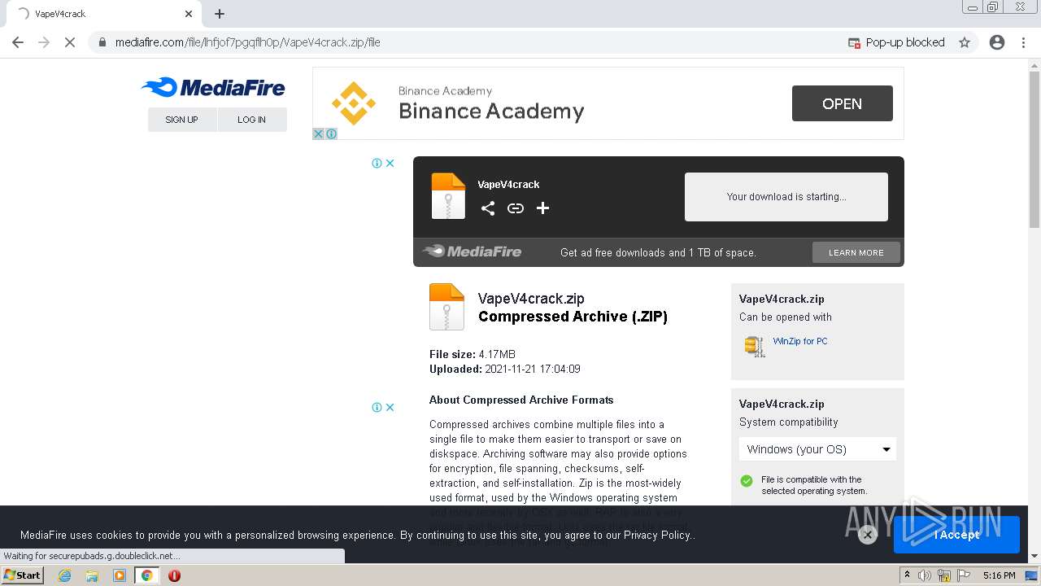Click the SIGN UP button

(181, 120)
